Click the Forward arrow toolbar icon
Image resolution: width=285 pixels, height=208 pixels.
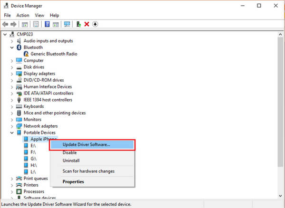point(14,24)
